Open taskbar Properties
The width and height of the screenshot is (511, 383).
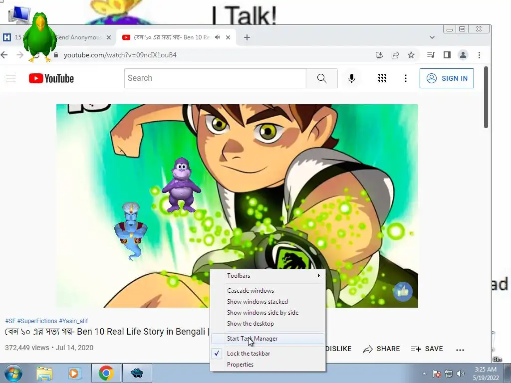pyautogui.click(x=268, y=365)
